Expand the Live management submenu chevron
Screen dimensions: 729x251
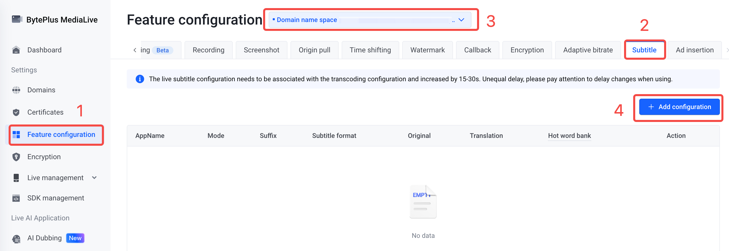point(95,178)
